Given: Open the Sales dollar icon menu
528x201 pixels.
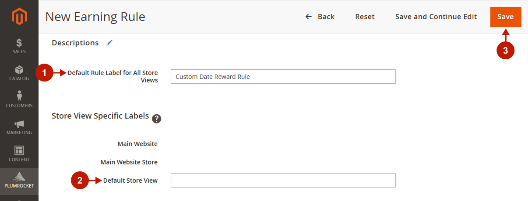Looking at the screenshot, I should tap(19, 46).
